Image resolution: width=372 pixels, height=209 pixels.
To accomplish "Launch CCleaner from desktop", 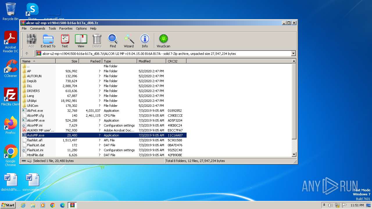I will click(10, 69).
